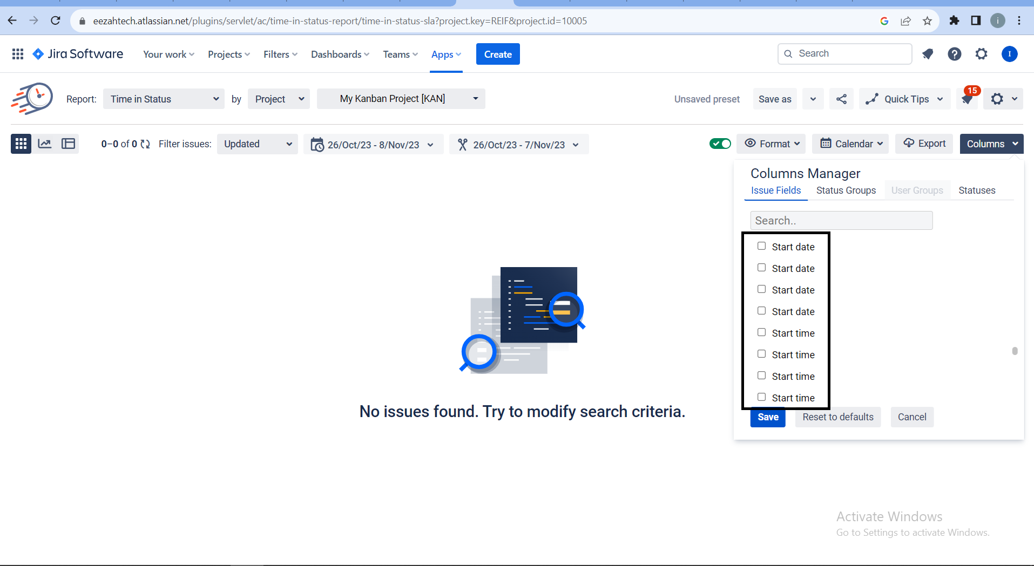Switch to the Status Groups tab

846,190
